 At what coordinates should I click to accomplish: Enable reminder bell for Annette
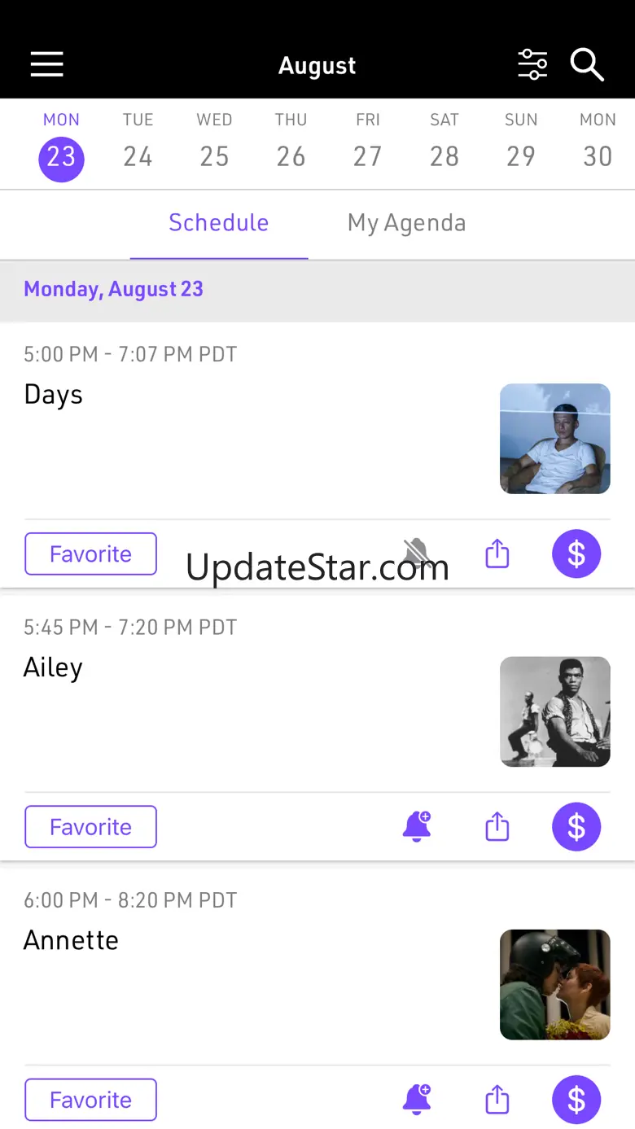point(417,1100)
